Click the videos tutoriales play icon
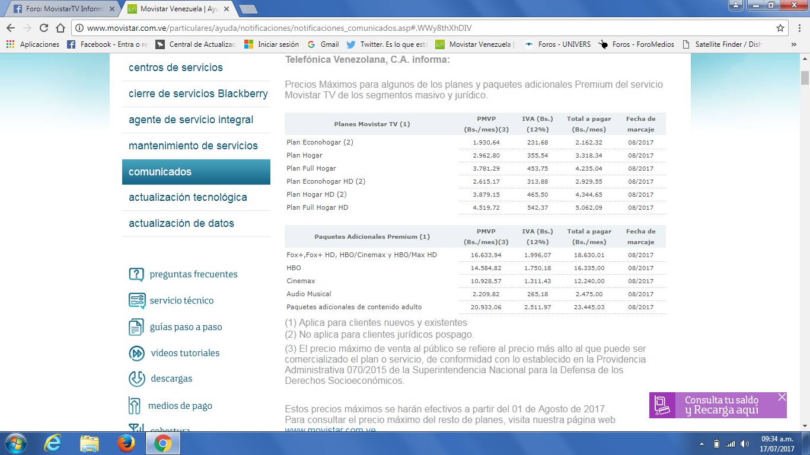The width and height of the screenshot is (810, 455). pyautogui.click(x=136, y=353)
